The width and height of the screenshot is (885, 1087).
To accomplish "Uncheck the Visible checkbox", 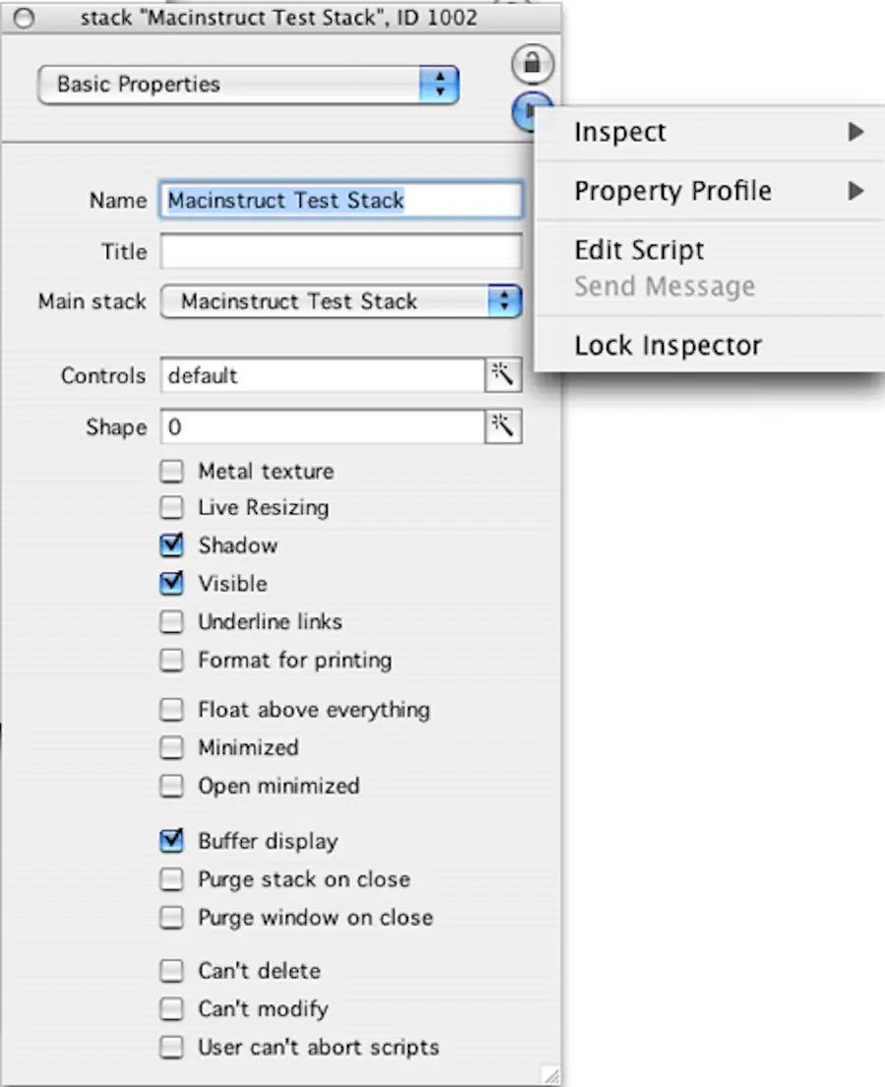I will pyautogui.click(x=171, y=583).
